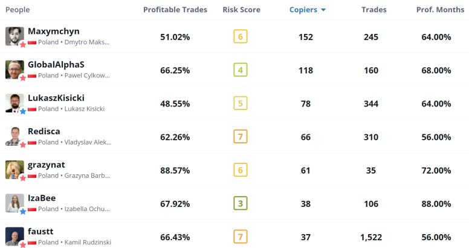
Task: Click risk score 3 badge for IzaBee
Action: point(240,203)
